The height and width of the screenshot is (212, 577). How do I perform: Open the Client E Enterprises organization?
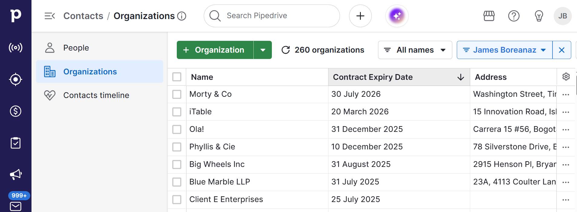coord(226,199)
